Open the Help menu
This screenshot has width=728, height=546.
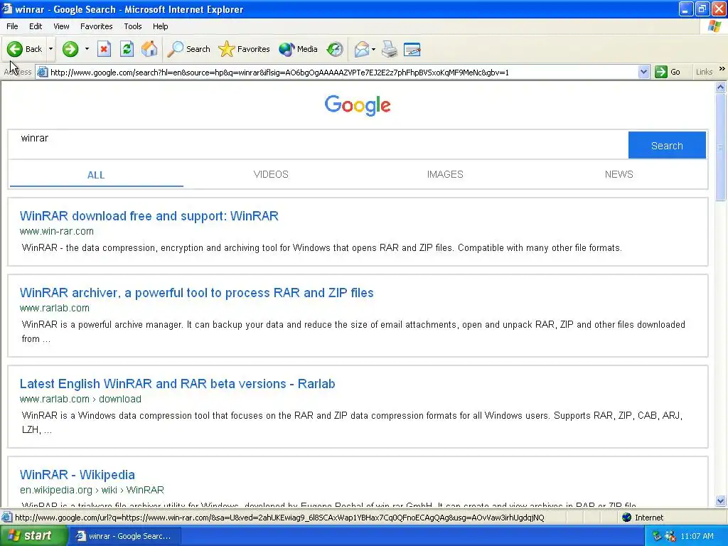160,26
